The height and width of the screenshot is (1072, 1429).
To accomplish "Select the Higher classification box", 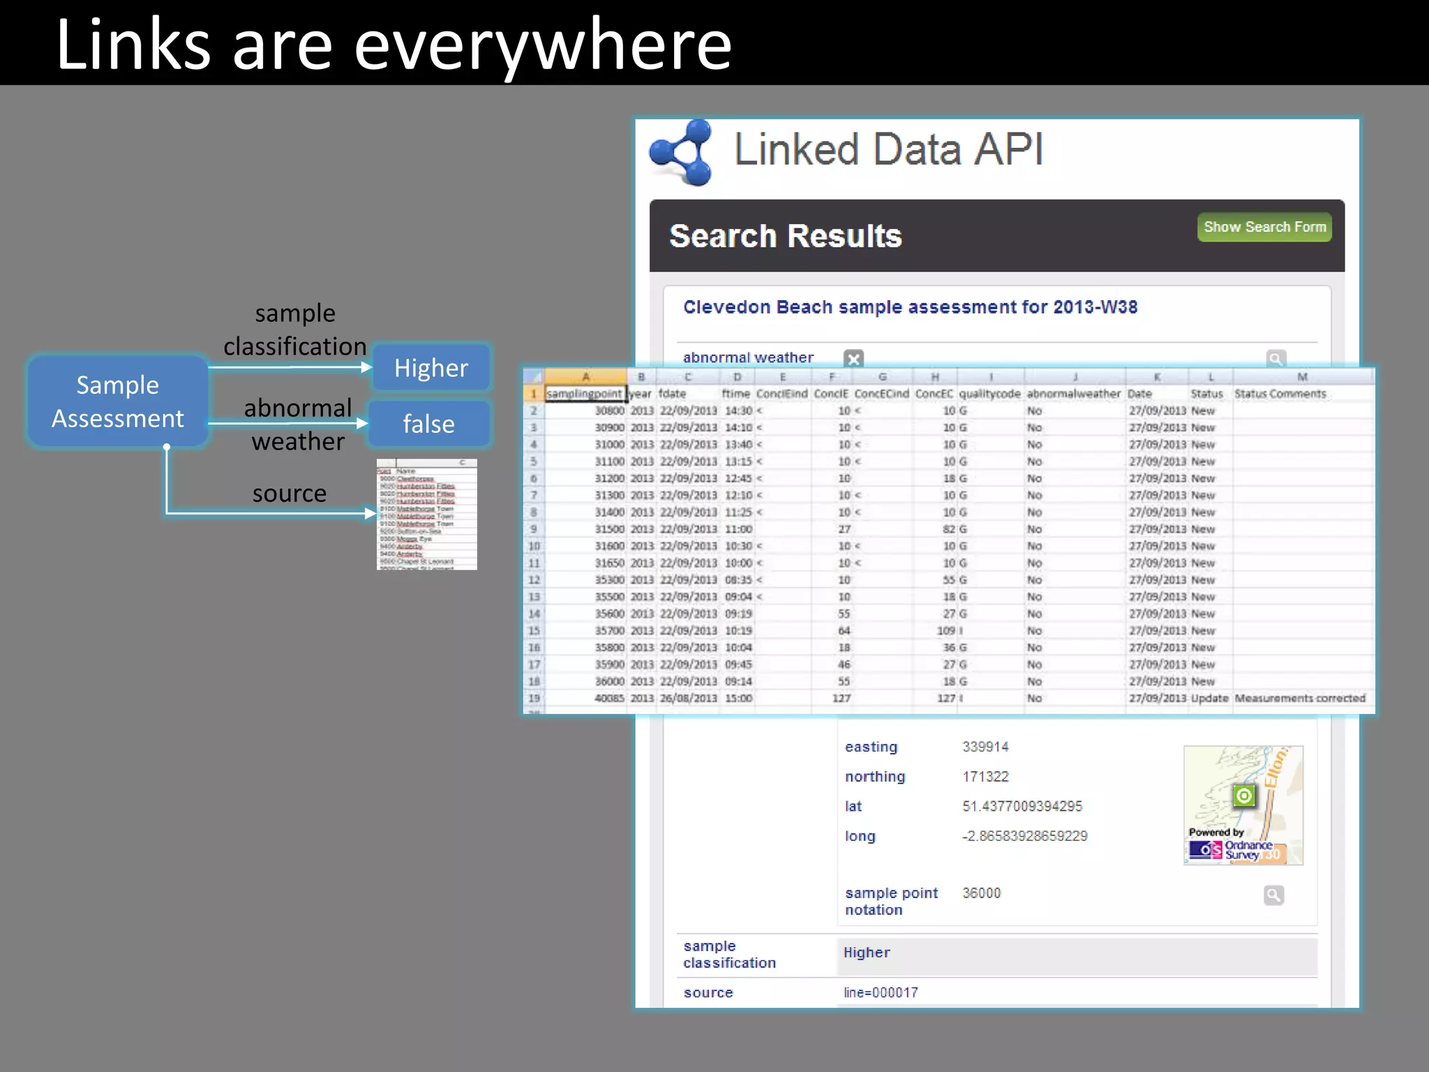I will tap(431, 368).
